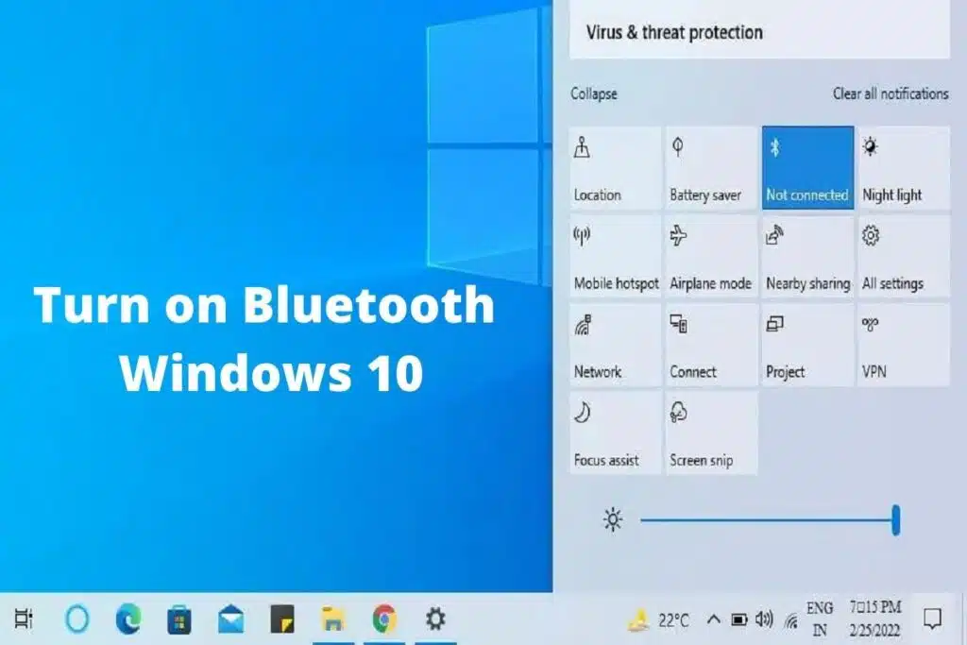This screenshot has height=645, width=967.
Task: Expand hidden icons in the system tray
Action: (x=713, y=620)
